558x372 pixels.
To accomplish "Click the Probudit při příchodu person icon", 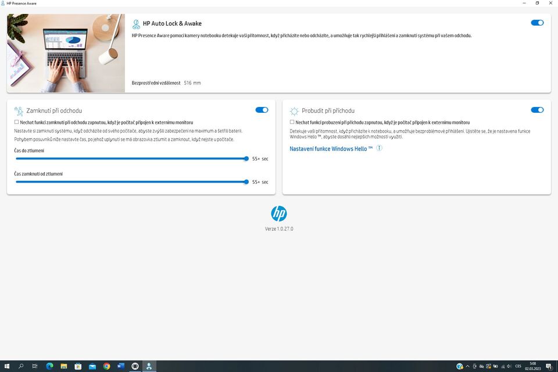I will [x=294, y=110].
